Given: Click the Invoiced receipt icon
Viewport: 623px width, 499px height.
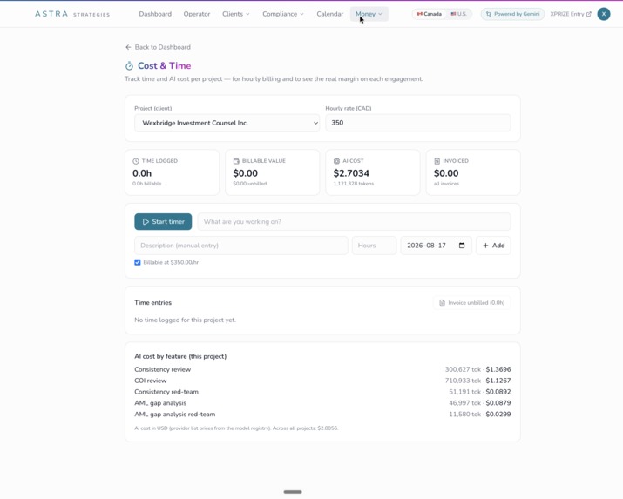Looking at the screenshot, I should point(437,161).
